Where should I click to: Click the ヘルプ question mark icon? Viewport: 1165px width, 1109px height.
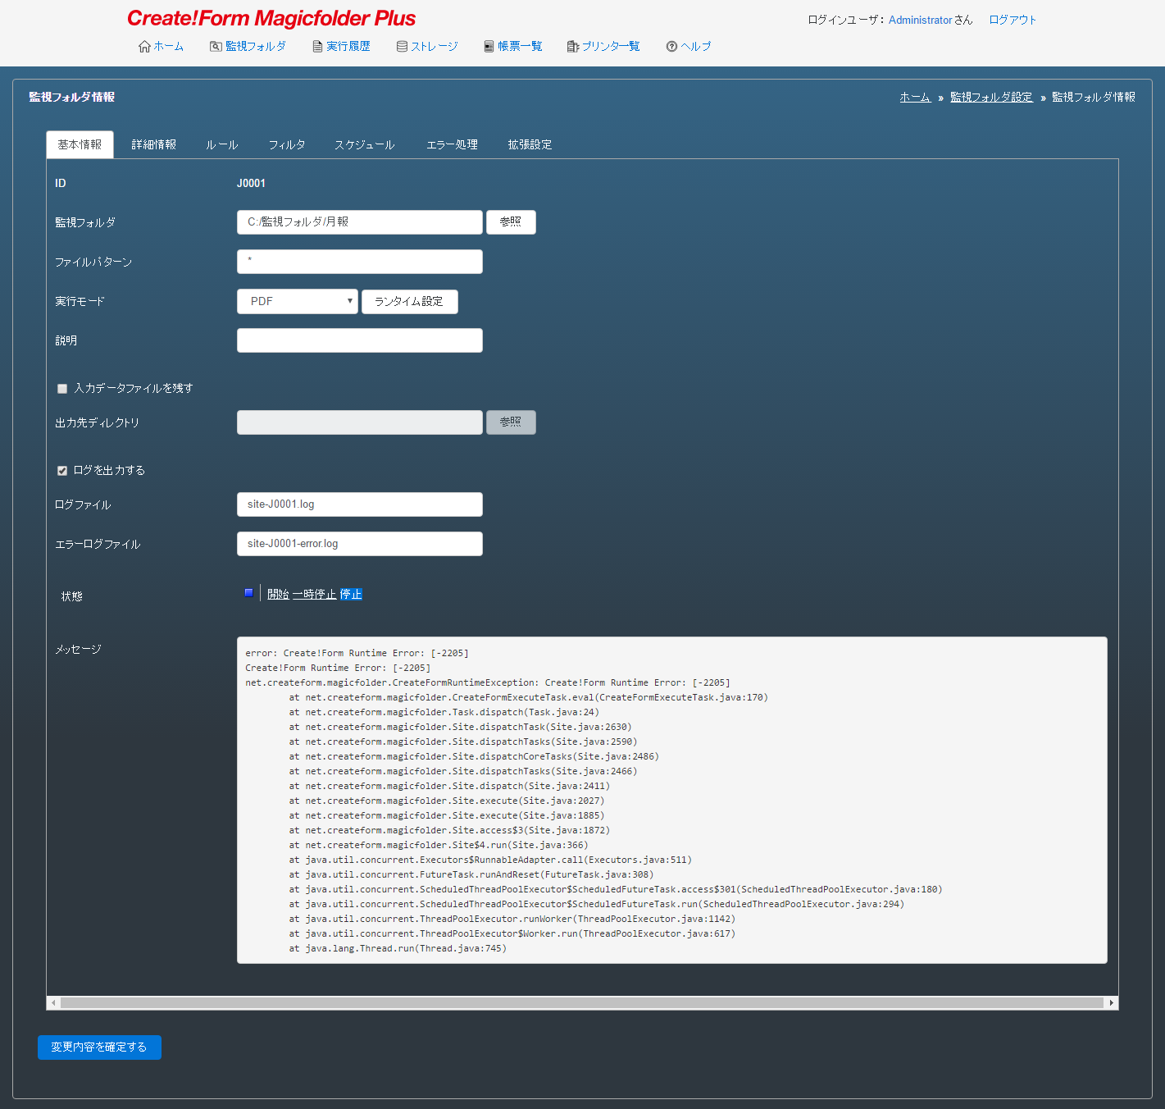pyautogui.click(x=671, y=47)
